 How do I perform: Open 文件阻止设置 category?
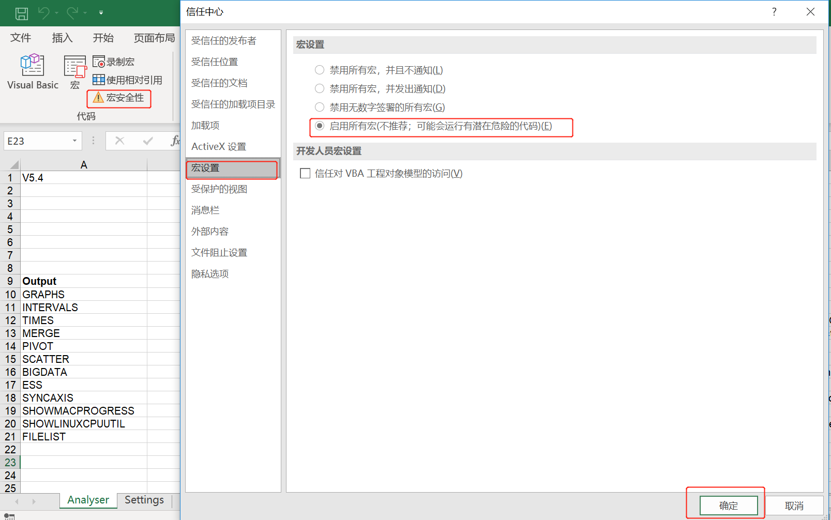click(x=233, y=253)
